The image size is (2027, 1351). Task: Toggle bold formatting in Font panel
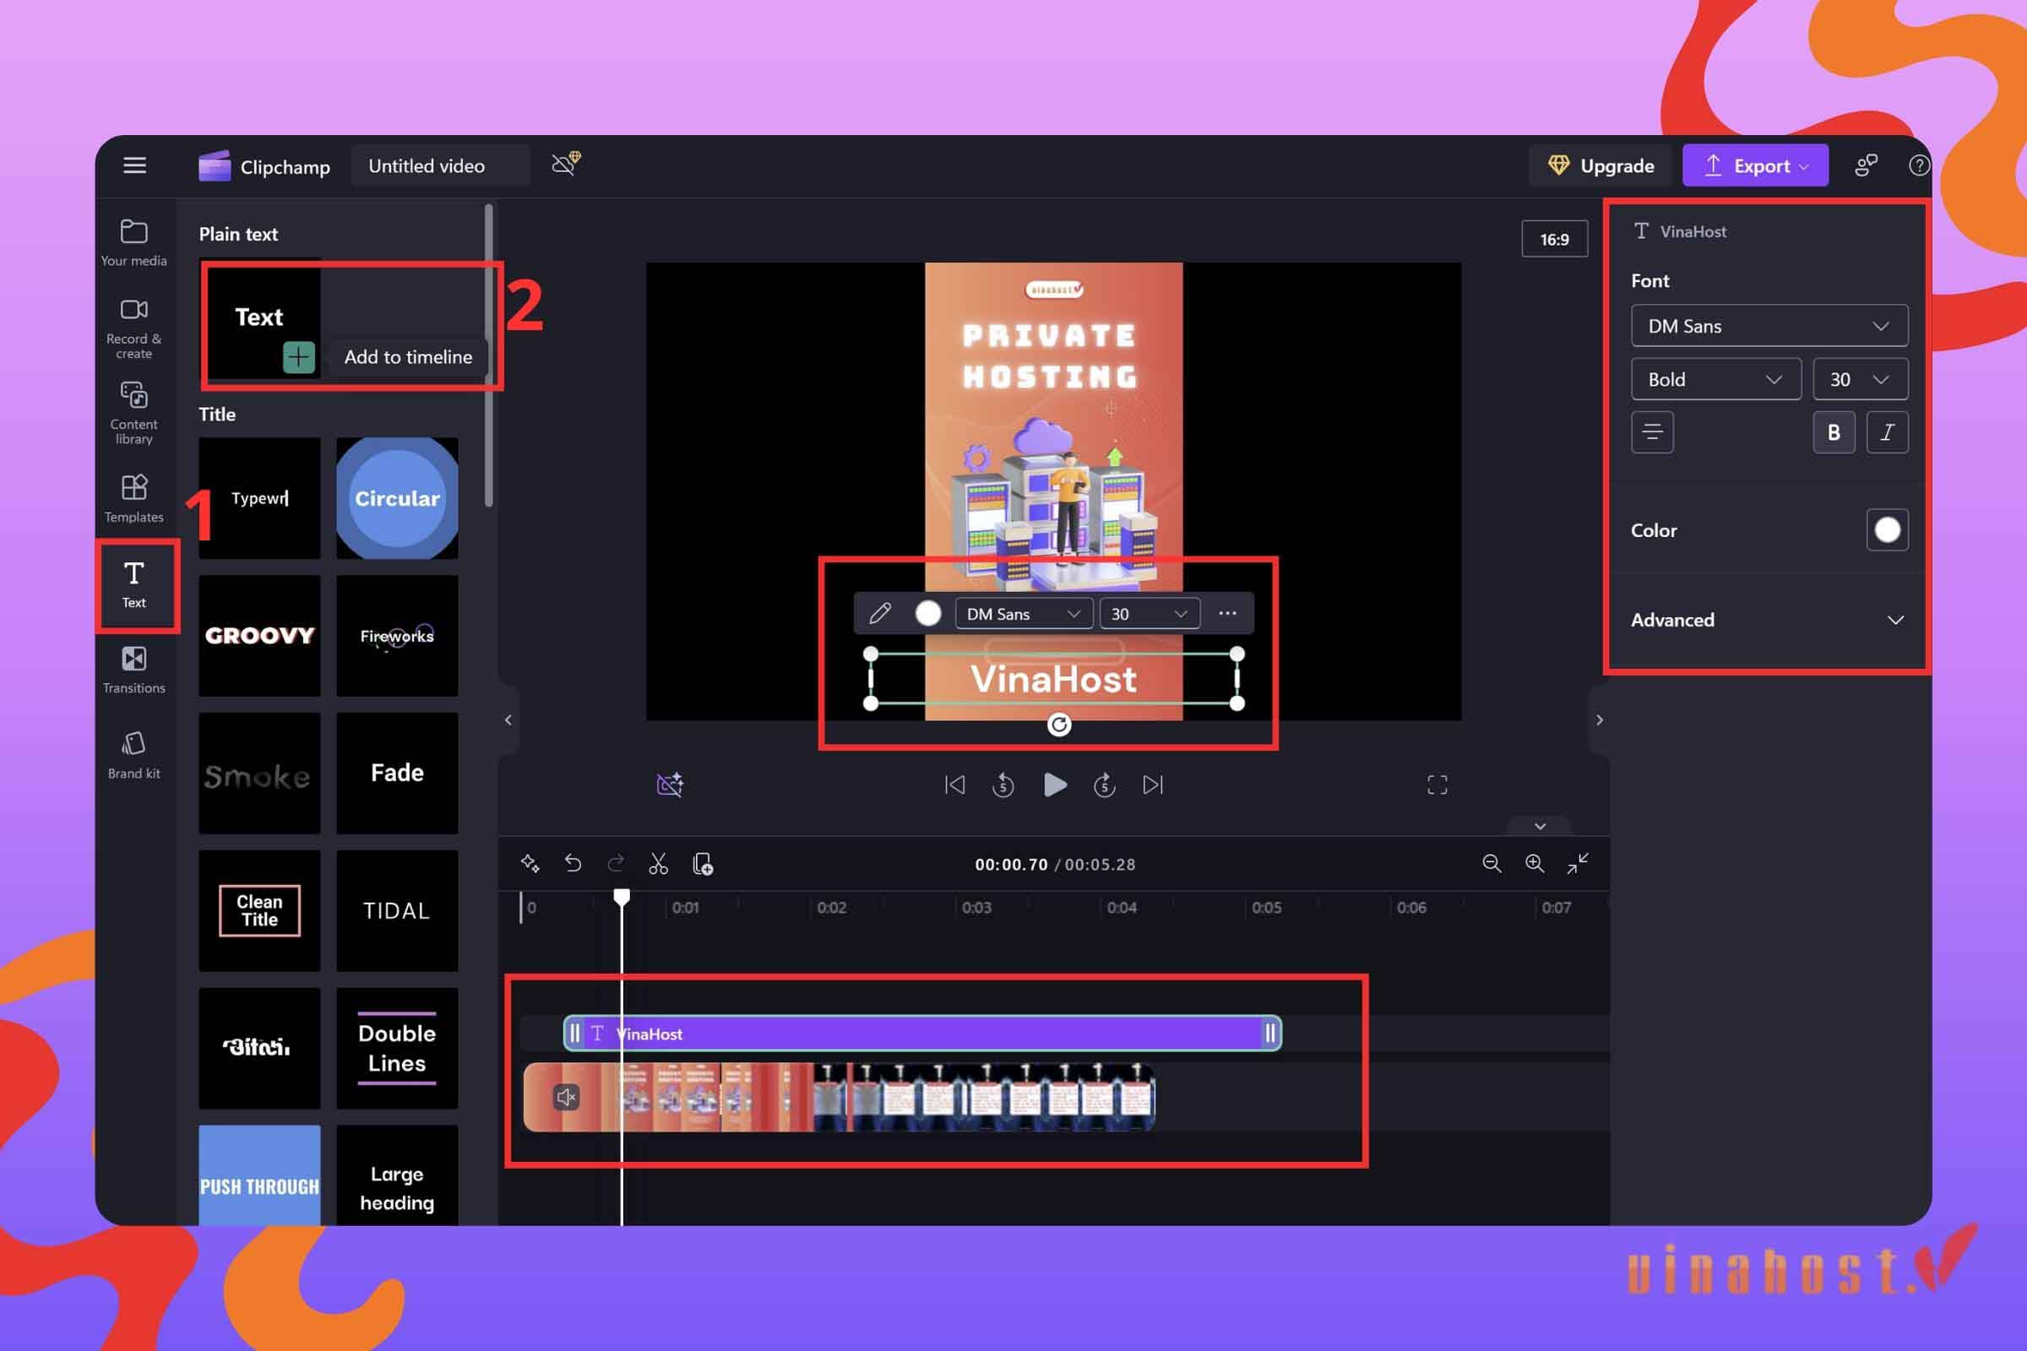pos(1834,432)
